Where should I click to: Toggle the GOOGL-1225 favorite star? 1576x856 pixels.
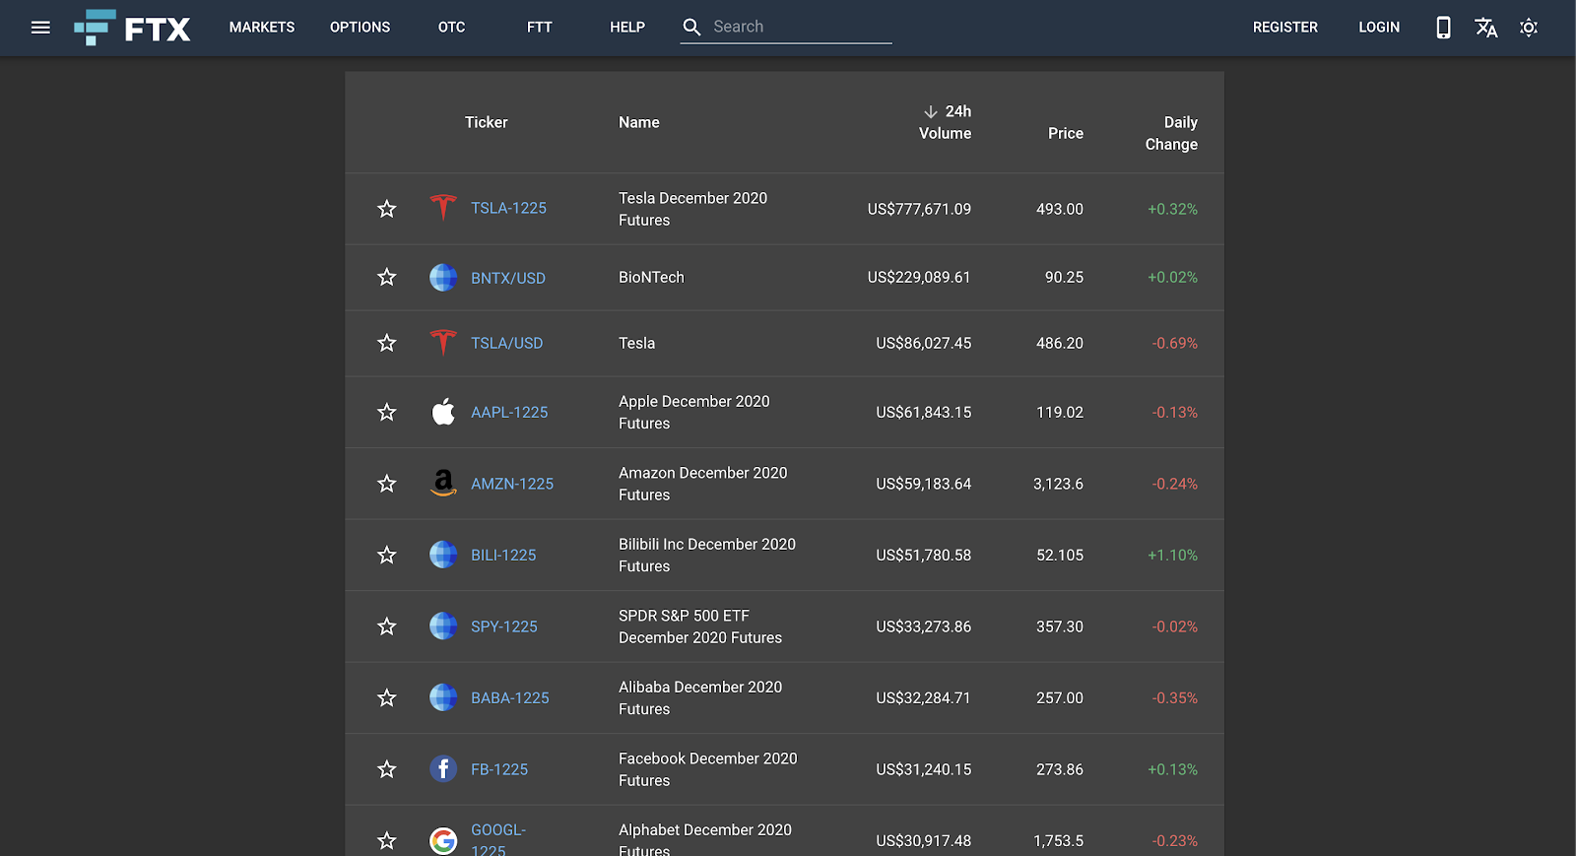pos(387,840)
